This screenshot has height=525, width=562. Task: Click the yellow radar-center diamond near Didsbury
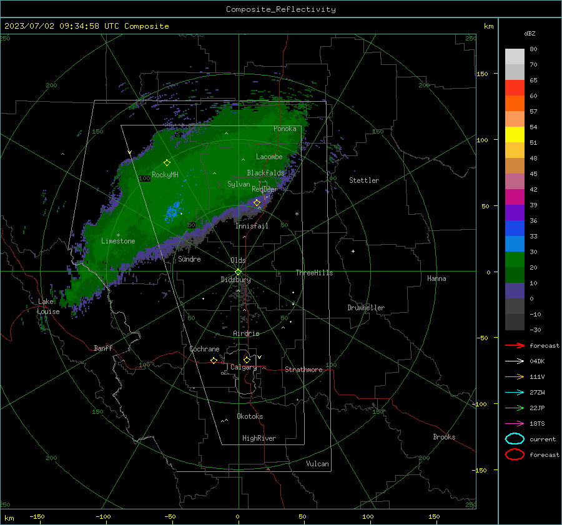click(238, 272)
